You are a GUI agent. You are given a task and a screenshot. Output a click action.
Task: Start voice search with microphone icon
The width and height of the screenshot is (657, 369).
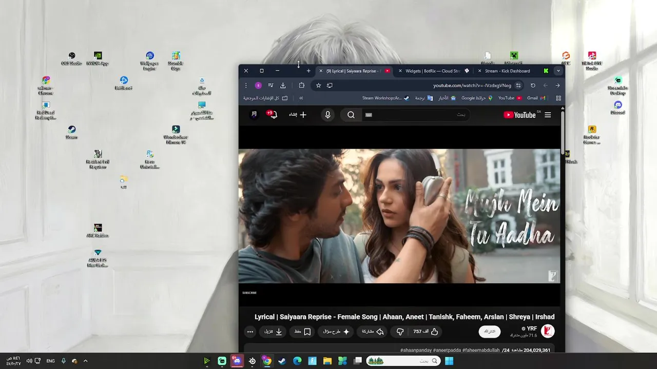coord(327,115)
